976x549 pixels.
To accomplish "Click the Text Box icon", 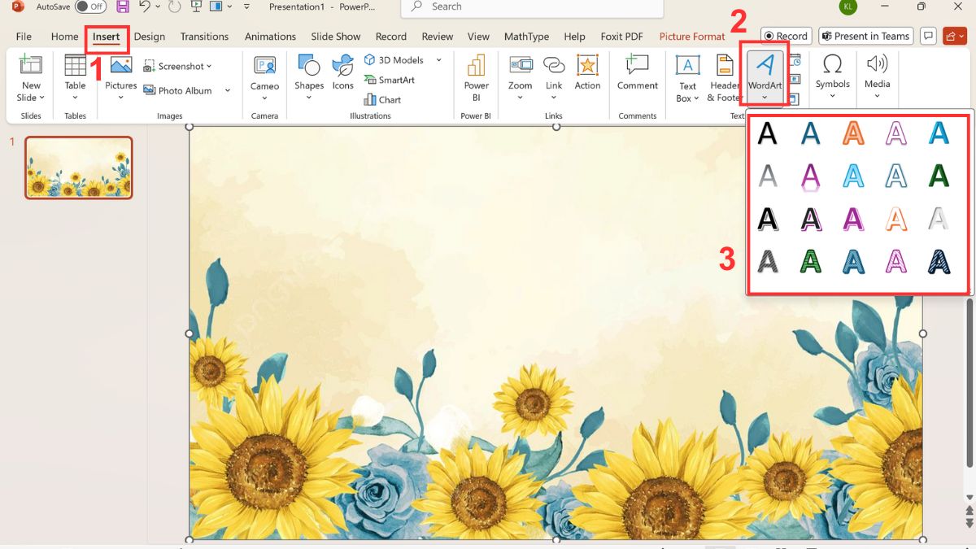I will point(688,66).
